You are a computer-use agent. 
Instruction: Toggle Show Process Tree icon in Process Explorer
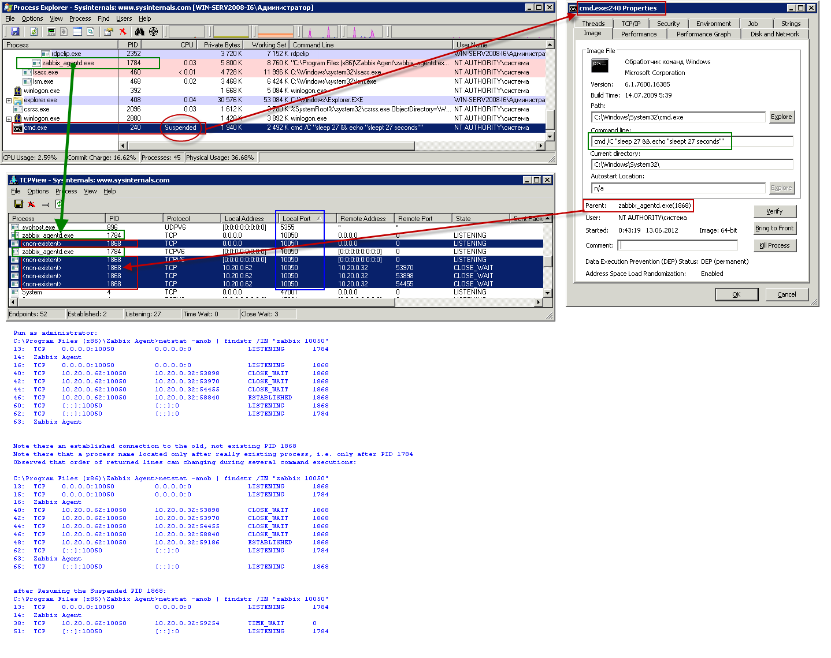click(64, 32)
